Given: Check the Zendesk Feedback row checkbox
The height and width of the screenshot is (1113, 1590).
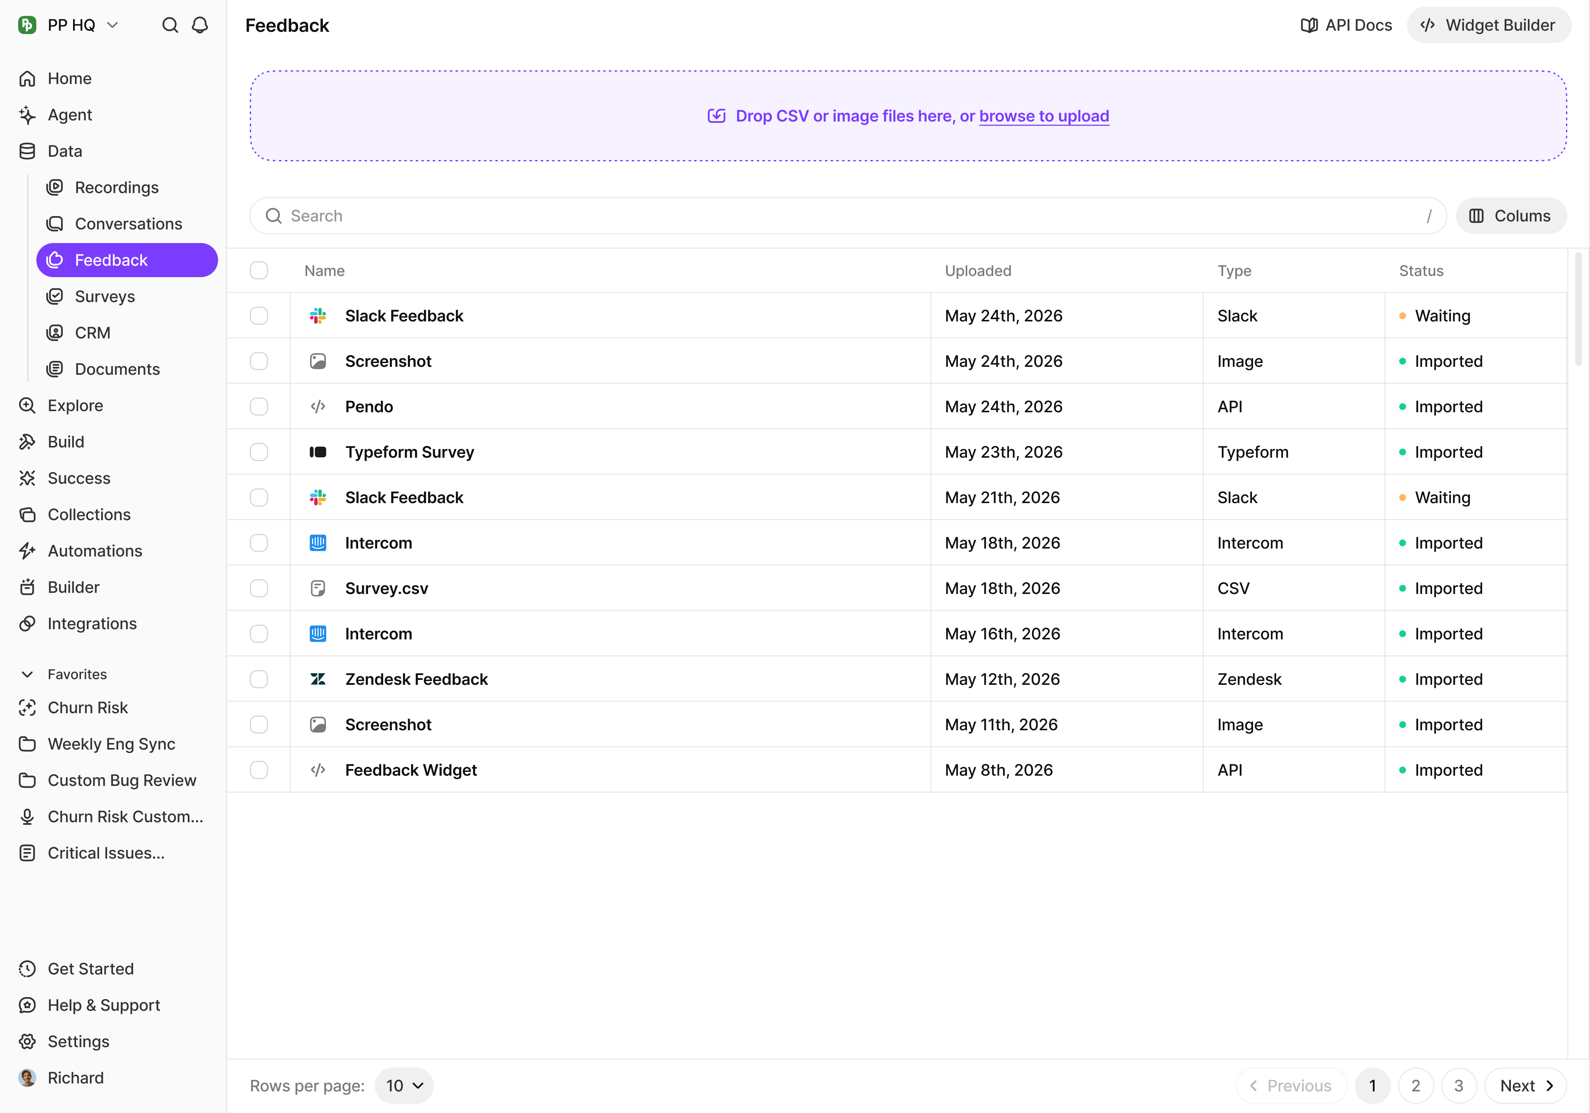Looking at the screenshot, I should pyautogui.click(x=259, y=680).
